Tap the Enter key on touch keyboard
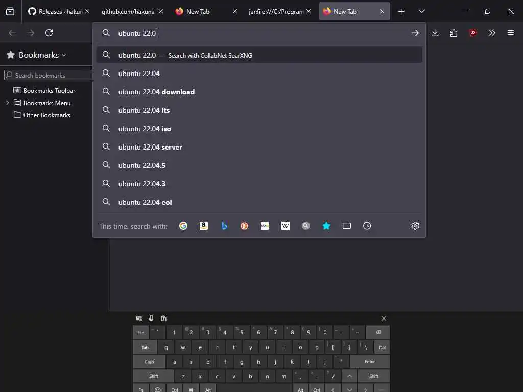Screen dimensions: 523x392 click(370, 362)
